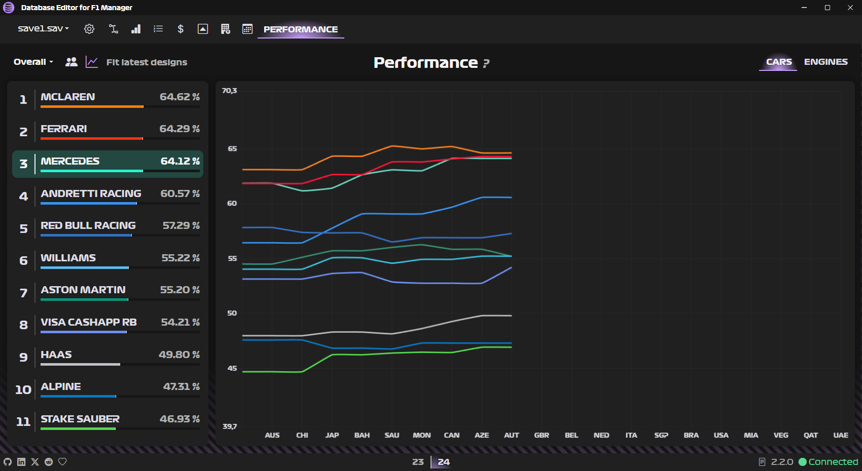Open the save1.sav file dropdown
This screenshot has height=471, width=862.
43,29
